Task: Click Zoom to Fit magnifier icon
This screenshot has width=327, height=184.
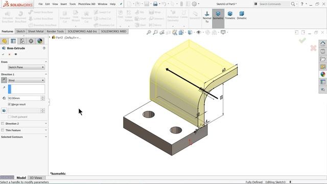Action: click(x=149, y=32)
